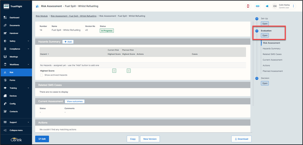Click the View outcomes button
303x145 pixels.
pos(75,101)
